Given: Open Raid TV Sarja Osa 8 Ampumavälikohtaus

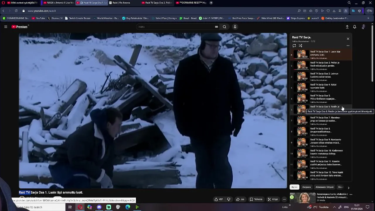Looking at the screenshot, I should (x=321, y=132).
